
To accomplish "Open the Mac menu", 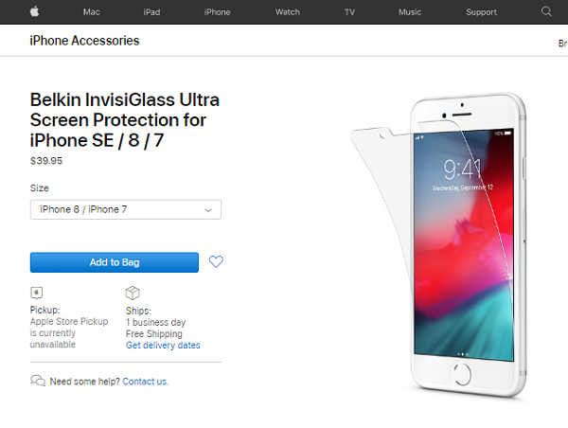I will (x=91, y=12).
